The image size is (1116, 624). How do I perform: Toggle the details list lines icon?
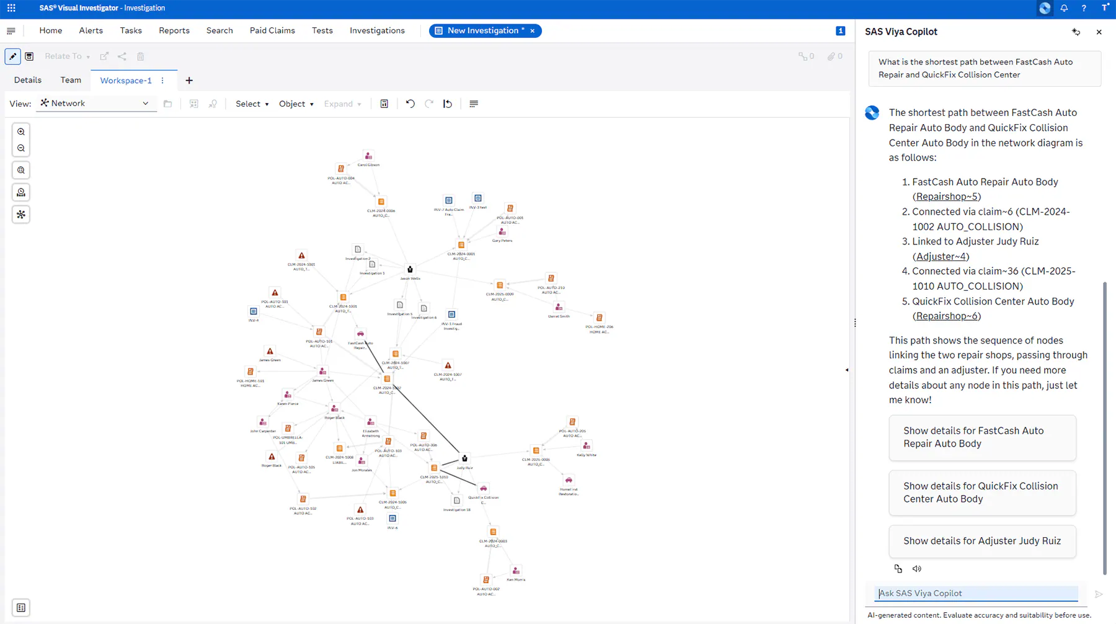pos(474,104)
